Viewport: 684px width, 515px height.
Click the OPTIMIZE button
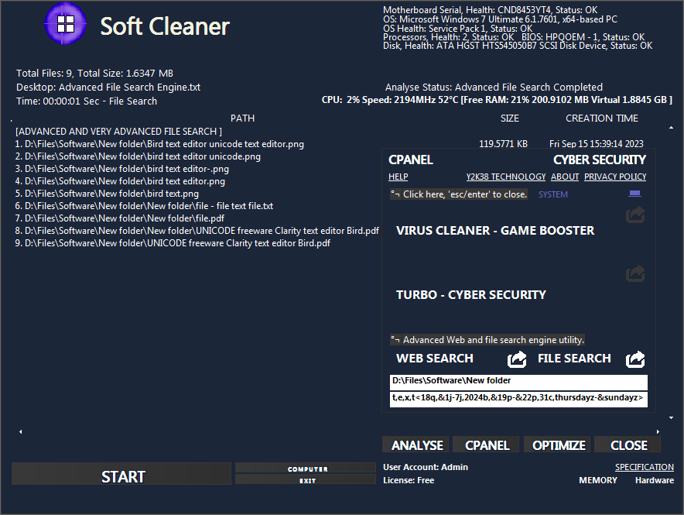[x=559, y=445]
